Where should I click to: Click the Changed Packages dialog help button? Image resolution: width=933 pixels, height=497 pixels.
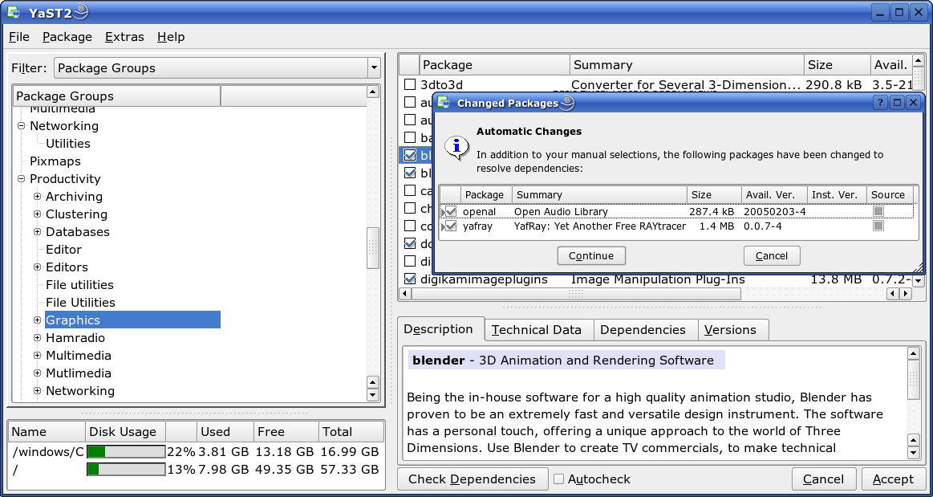(881, 103)
